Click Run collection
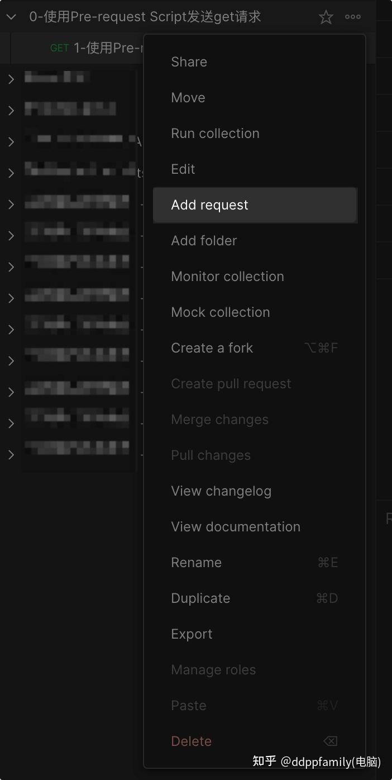The image size is (392, 780). (x=215, y=134)
